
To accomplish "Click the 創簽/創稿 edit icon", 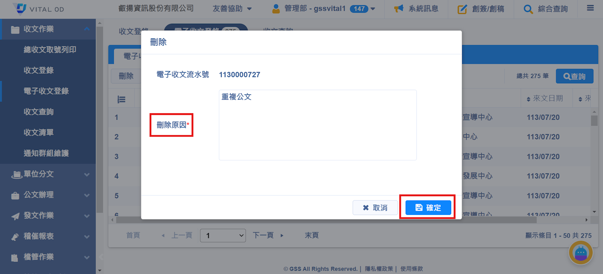I will (462, 9).
